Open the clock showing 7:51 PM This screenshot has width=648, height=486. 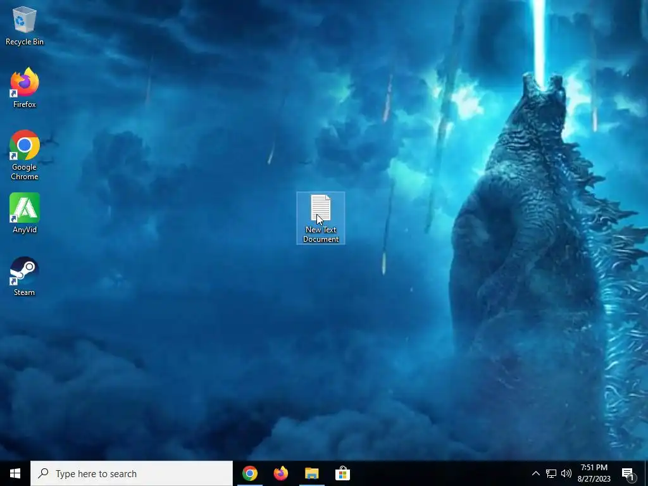(x=594, y=473)
